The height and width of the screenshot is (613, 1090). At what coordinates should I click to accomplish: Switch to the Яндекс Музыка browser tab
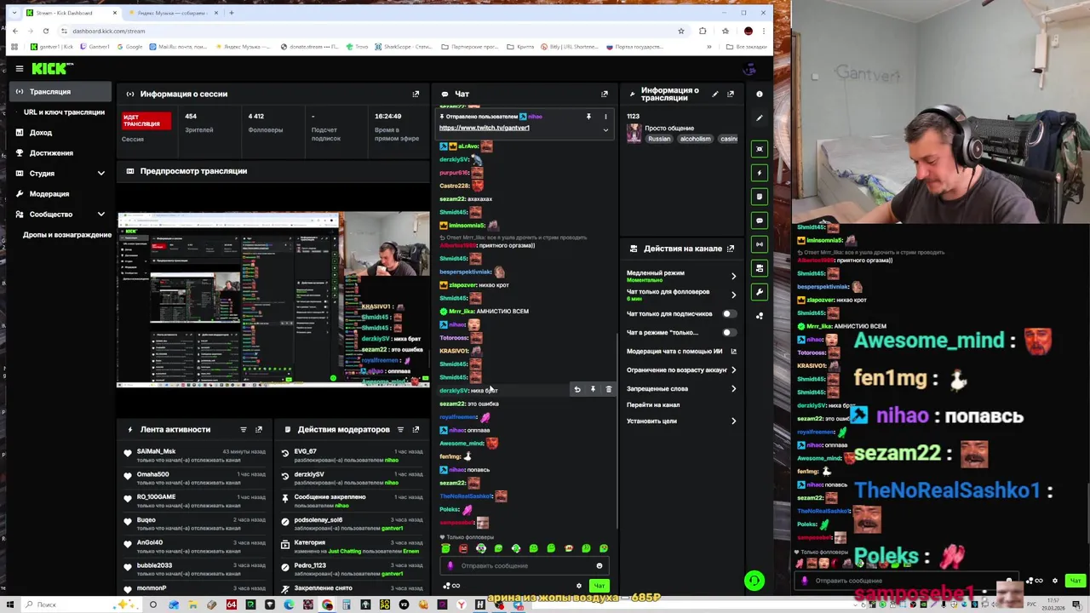(174, 13)
